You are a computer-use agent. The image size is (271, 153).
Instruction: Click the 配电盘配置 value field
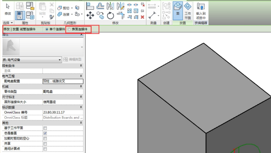(x=63, y=81)
